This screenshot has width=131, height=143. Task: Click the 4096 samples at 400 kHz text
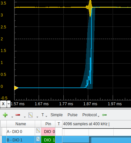click(x=85, y=124)
